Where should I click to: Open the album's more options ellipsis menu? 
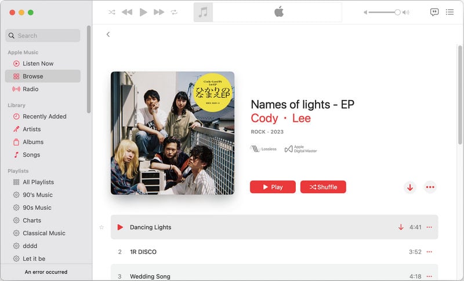[430, 187]
